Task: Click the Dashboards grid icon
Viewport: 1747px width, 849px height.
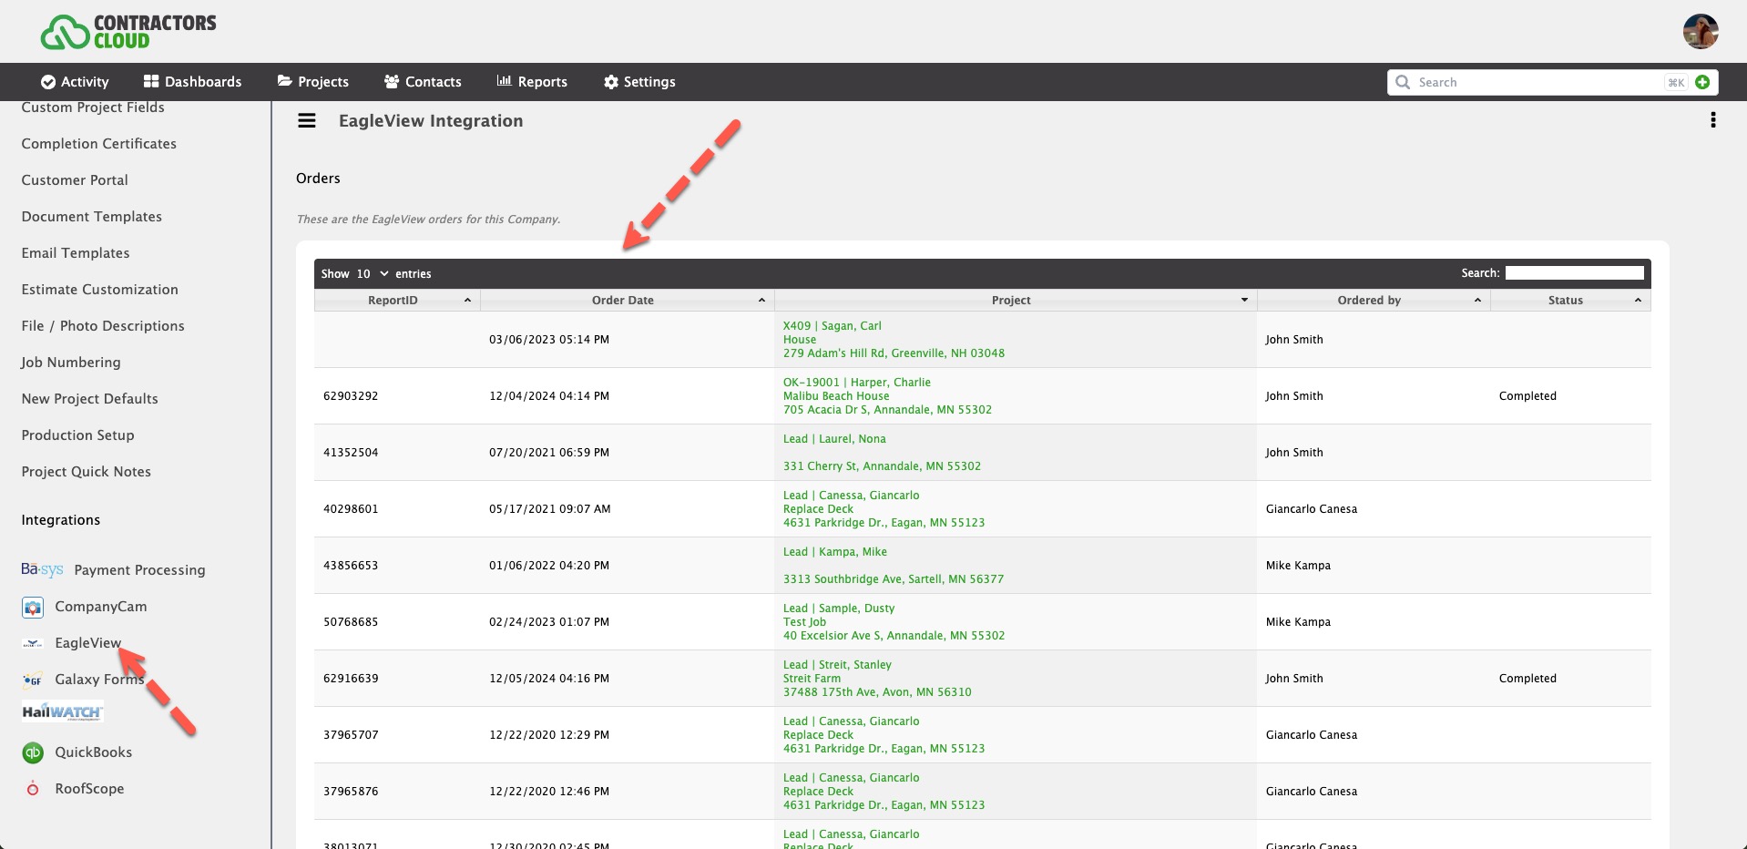Action: pyautogui.click(x=151, y=81)
